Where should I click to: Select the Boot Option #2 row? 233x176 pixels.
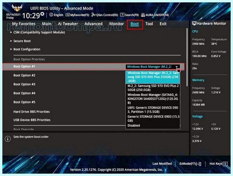[x=93, y=75]
